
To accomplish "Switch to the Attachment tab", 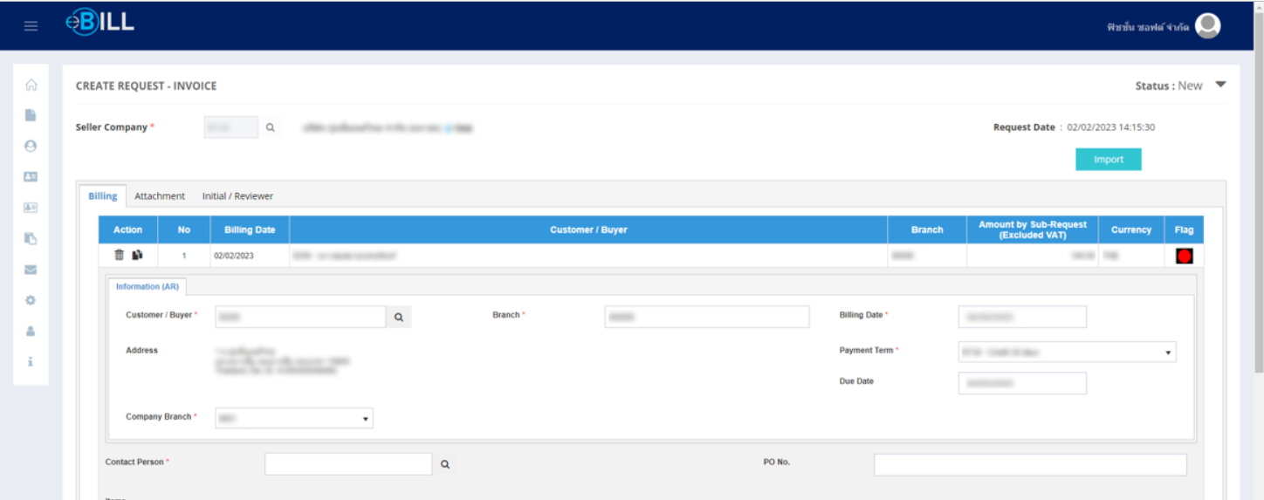I will tap(160, 196).
